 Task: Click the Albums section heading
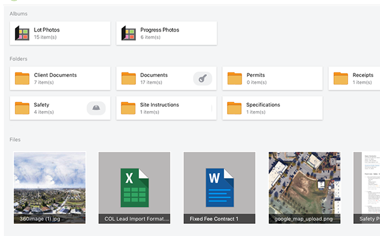coord(18,14)
